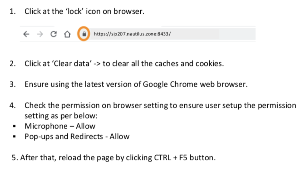This screenshot has height=176, width=304.
Task: Click the 'CTRL + F5' reload instruction
Action: [114, 158]
